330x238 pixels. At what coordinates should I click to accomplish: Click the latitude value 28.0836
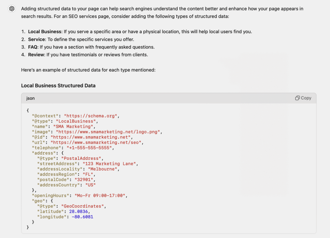(79, 212)
